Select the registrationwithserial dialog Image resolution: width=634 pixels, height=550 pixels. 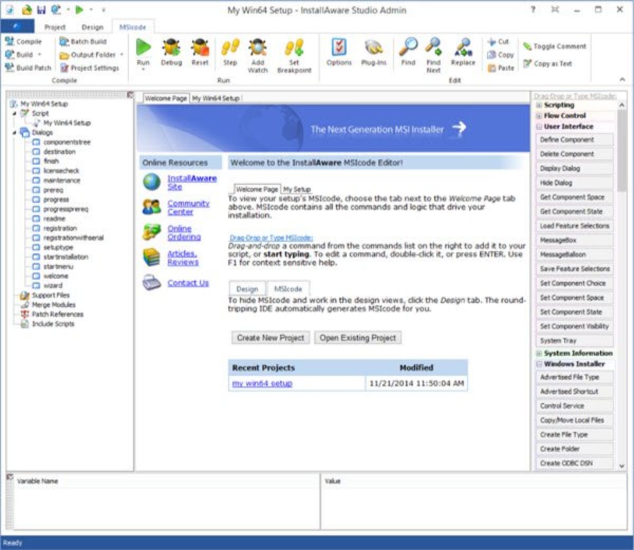click(x=73, y=238)
